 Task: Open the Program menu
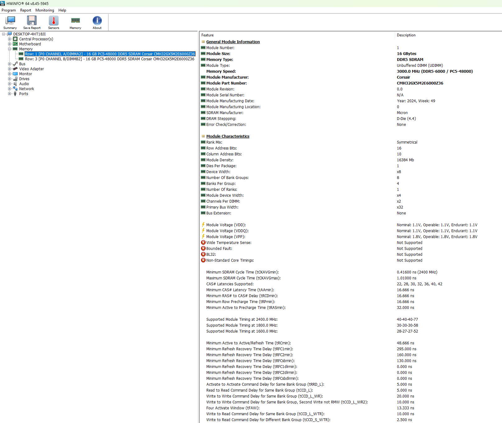point(9,10)
